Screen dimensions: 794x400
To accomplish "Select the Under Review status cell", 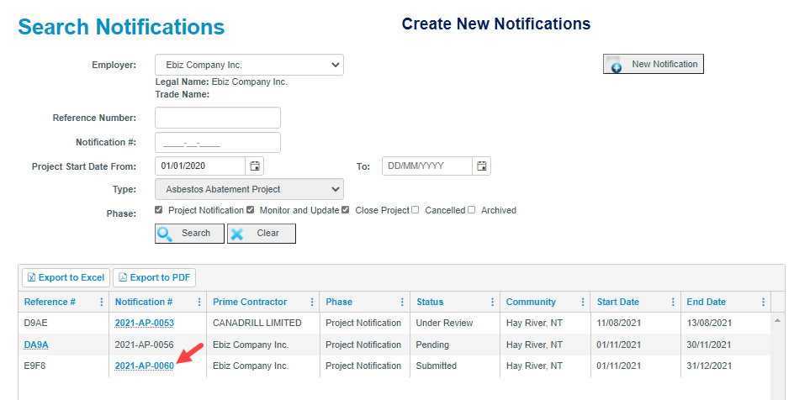I will [455, 324].
